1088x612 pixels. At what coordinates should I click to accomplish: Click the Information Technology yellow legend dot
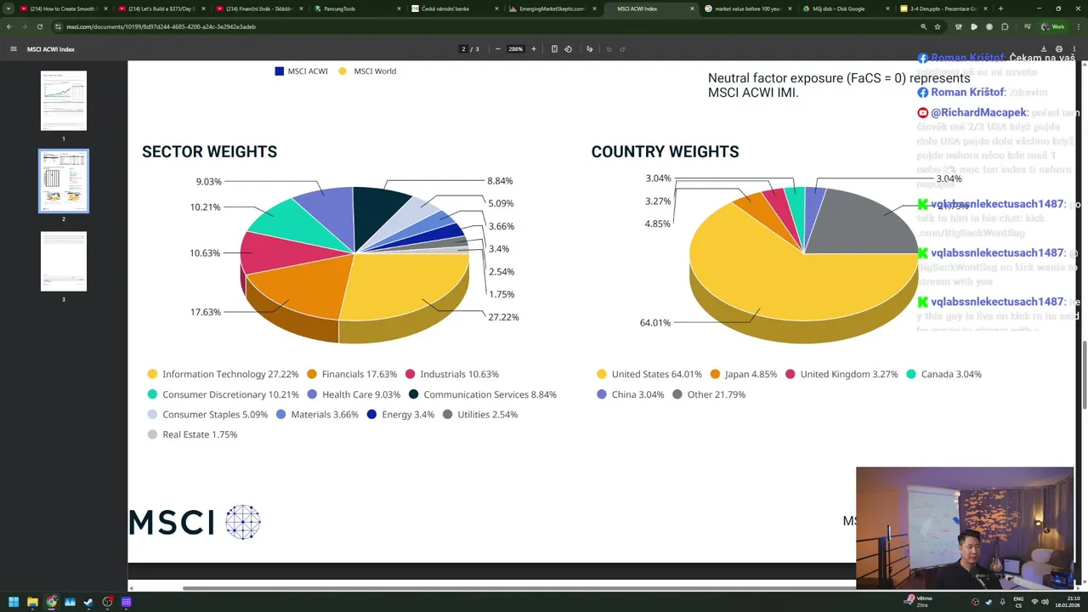point(152,374)
